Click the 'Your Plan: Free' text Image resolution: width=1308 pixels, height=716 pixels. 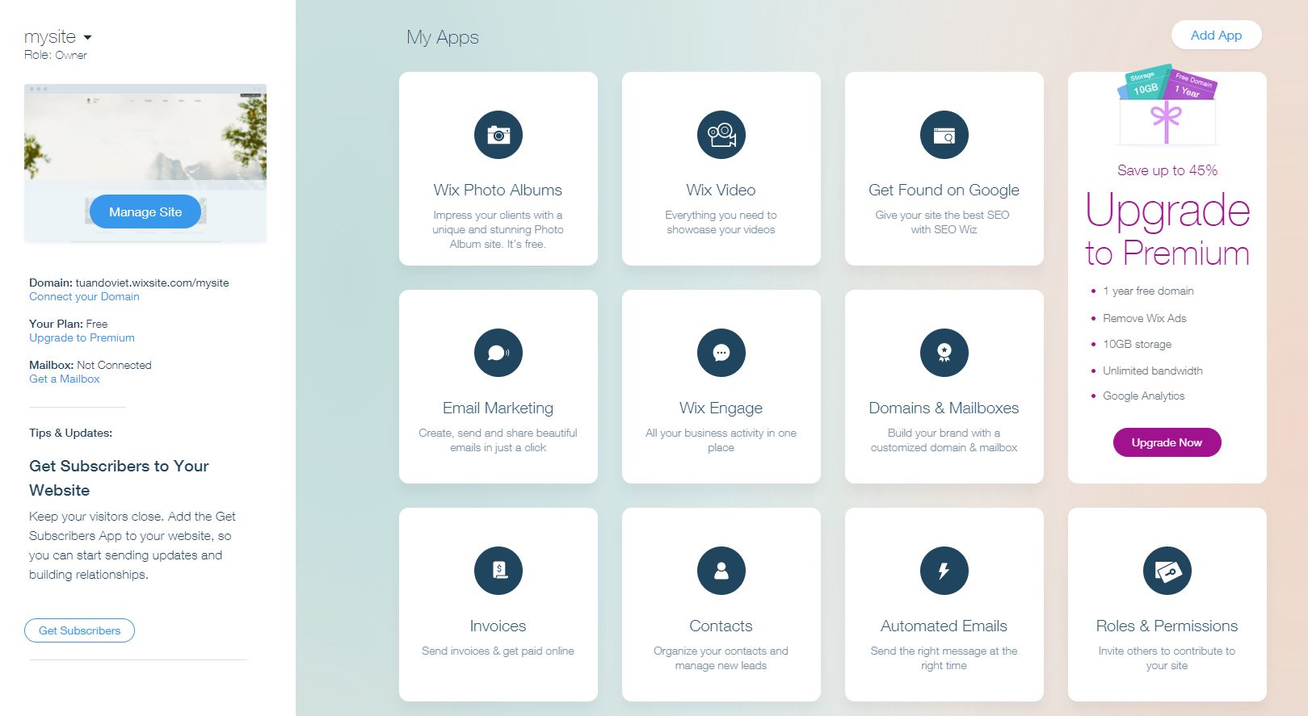[x=69, y=324]
